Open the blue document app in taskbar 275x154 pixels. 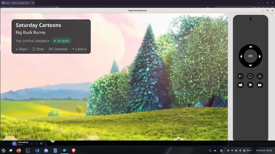click(55, 151)
